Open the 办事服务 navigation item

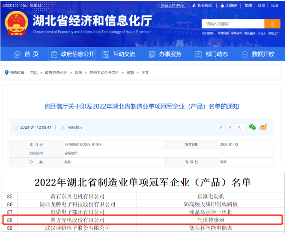click(x=165, y=54)
